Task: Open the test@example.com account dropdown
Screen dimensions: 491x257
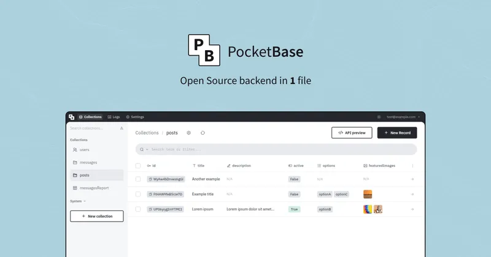Action: (x=403, y=117)
